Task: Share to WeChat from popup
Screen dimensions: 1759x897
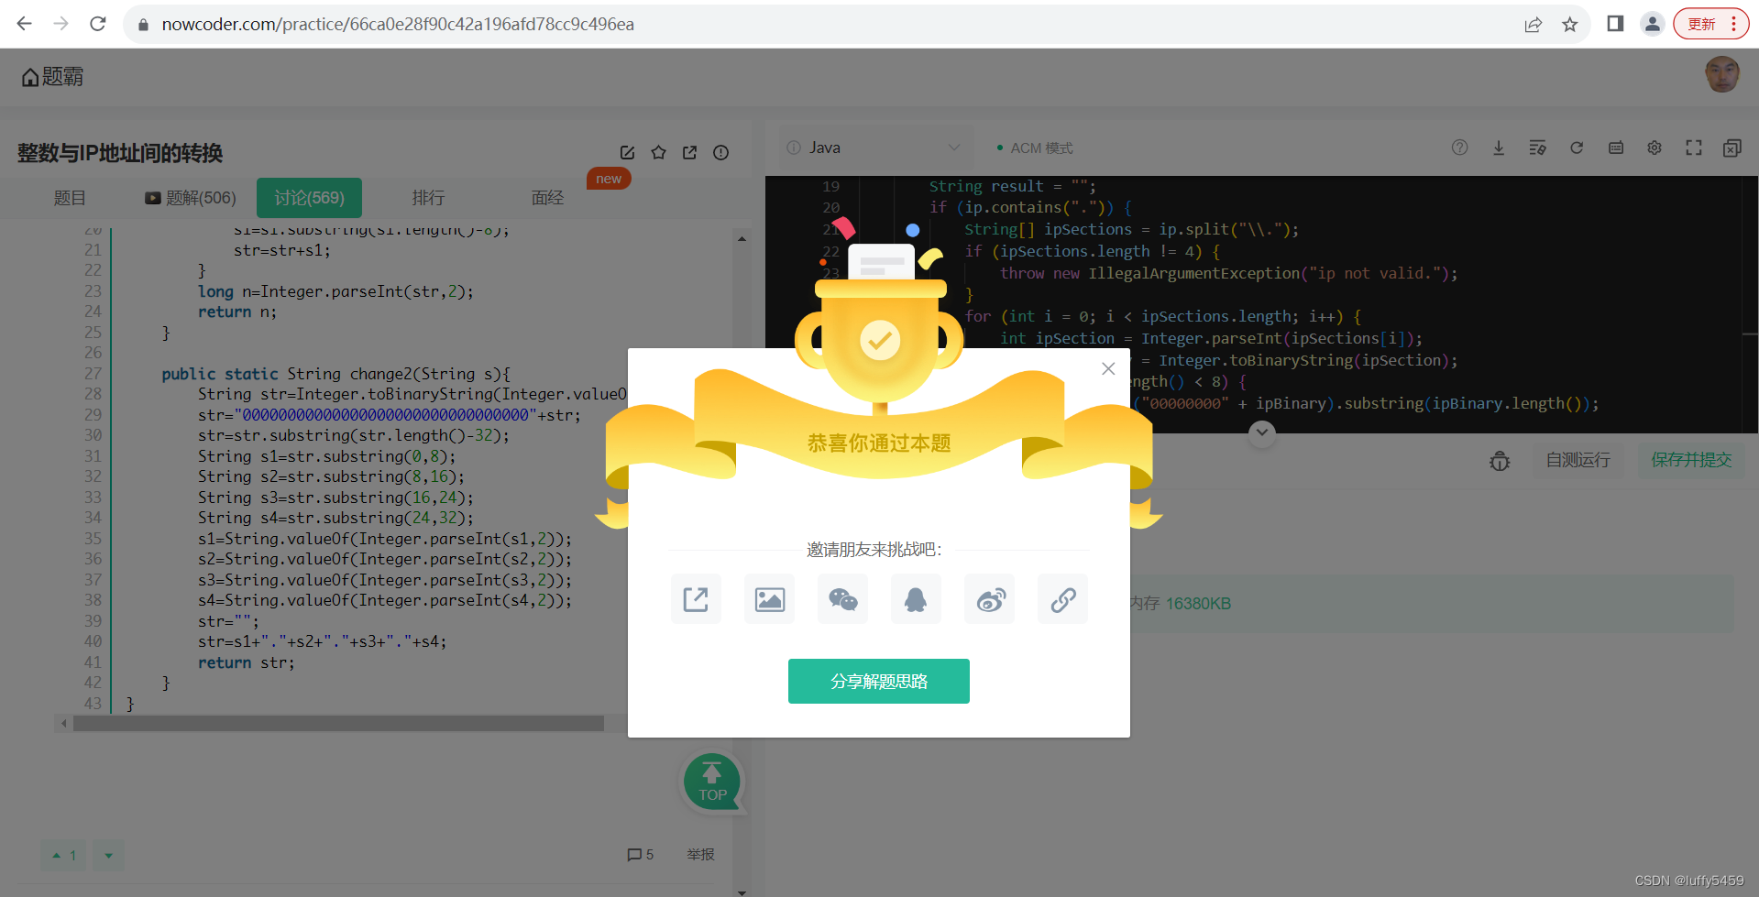Action: click(842, 599)
